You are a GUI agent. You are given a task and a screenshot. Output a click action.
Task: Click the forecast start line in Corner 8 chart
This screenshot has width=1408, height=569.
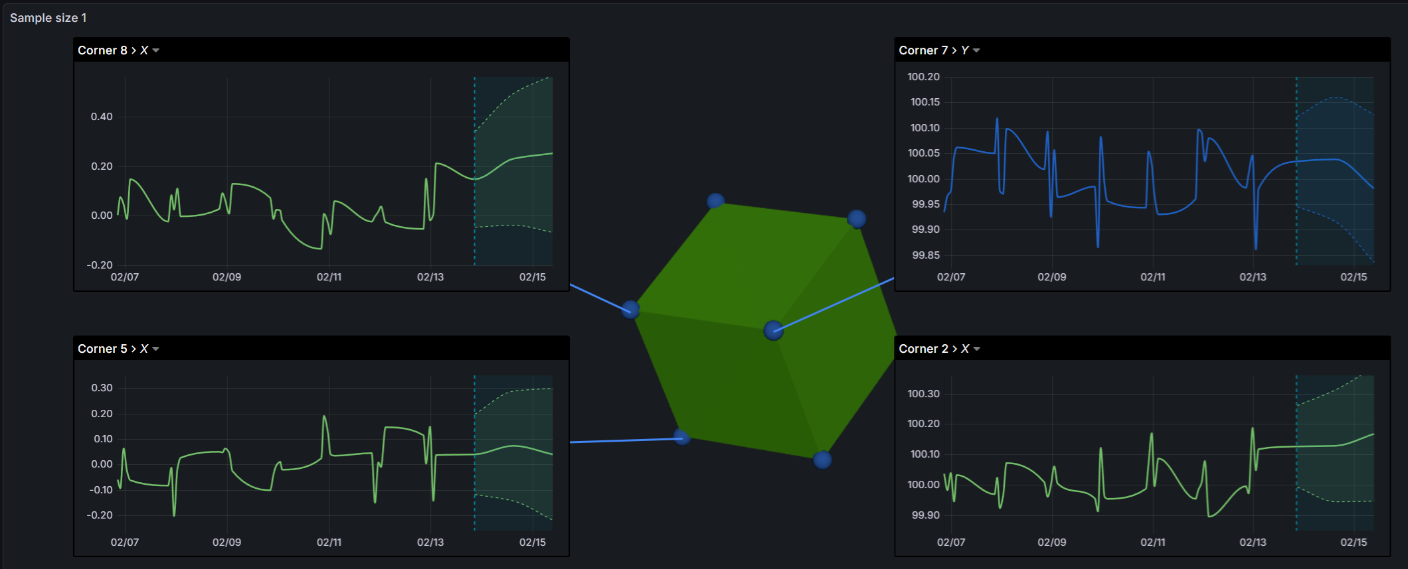(x=474, y=199)
